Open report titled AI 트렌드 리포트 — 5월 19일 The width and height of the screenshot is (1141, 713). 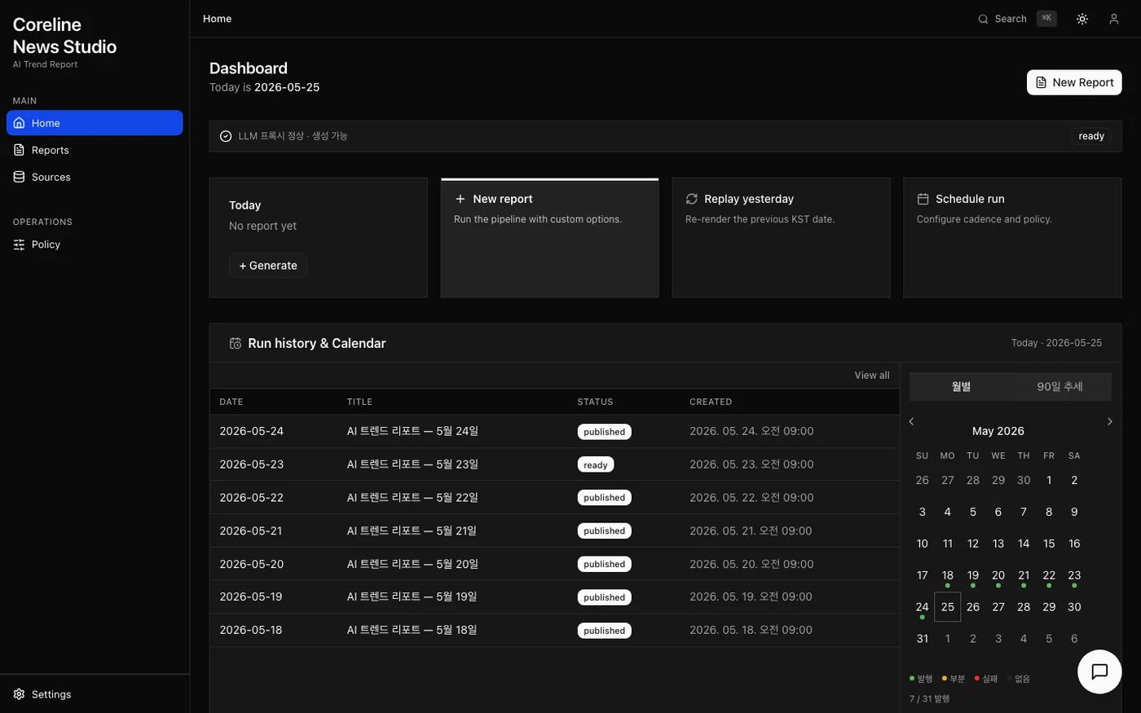[412, 596]
